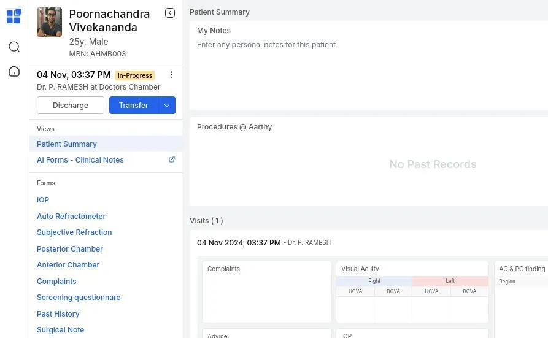Click the In-Progress status badge
Viewport: 548px width, 338px height.
135,75
